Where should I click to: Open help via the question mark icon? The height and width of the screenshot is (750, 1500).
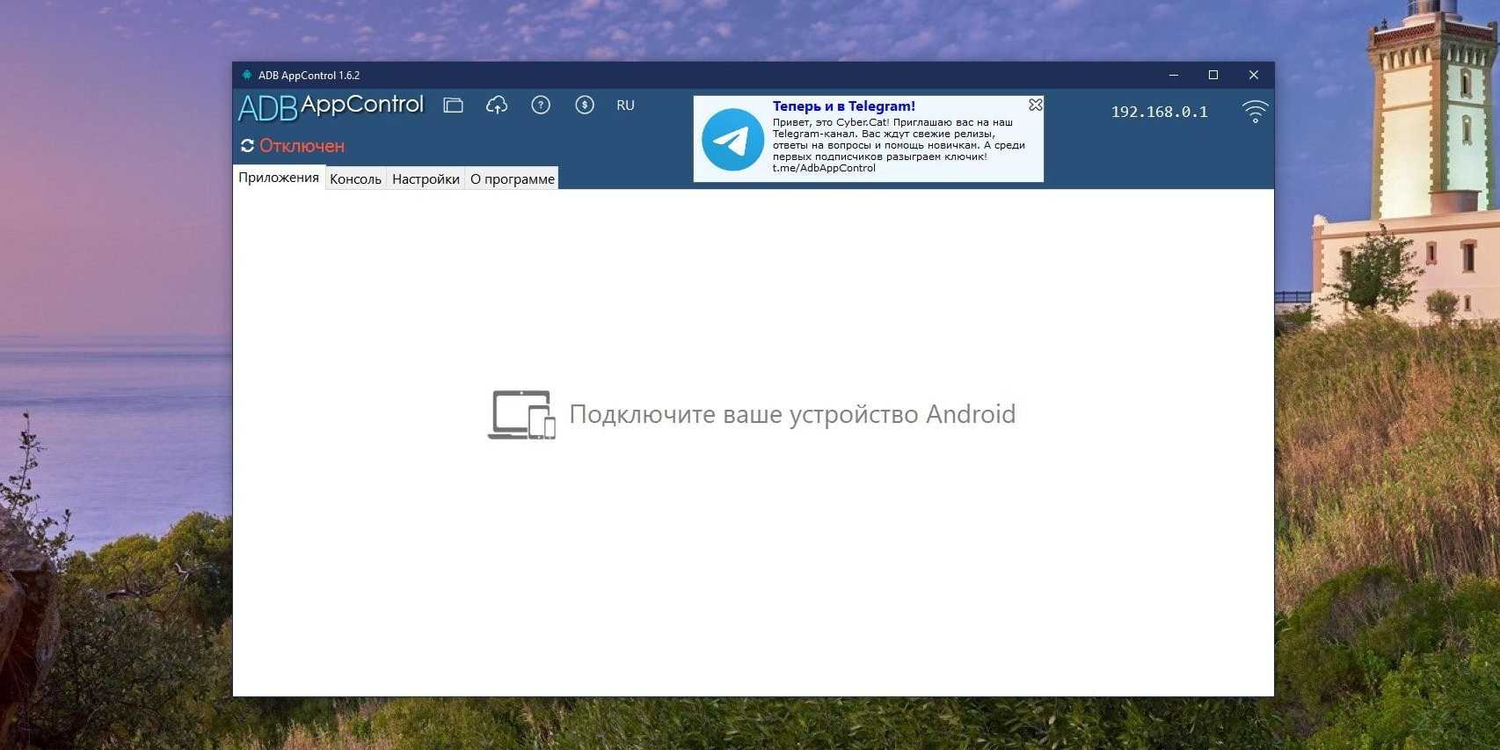coord(541,106)
